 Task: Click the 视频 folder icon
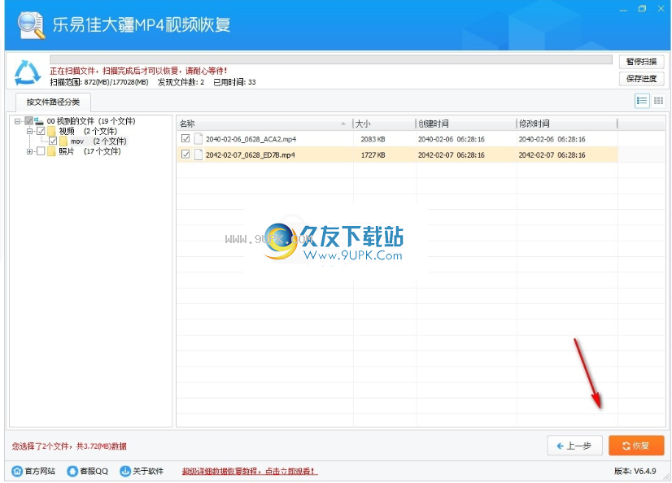click(52, 131)
